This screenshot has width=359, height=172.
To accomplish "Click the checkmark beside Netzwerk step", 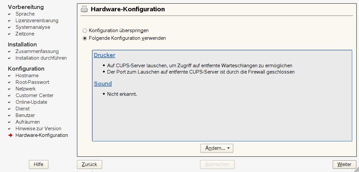I will tap(10, 89).
